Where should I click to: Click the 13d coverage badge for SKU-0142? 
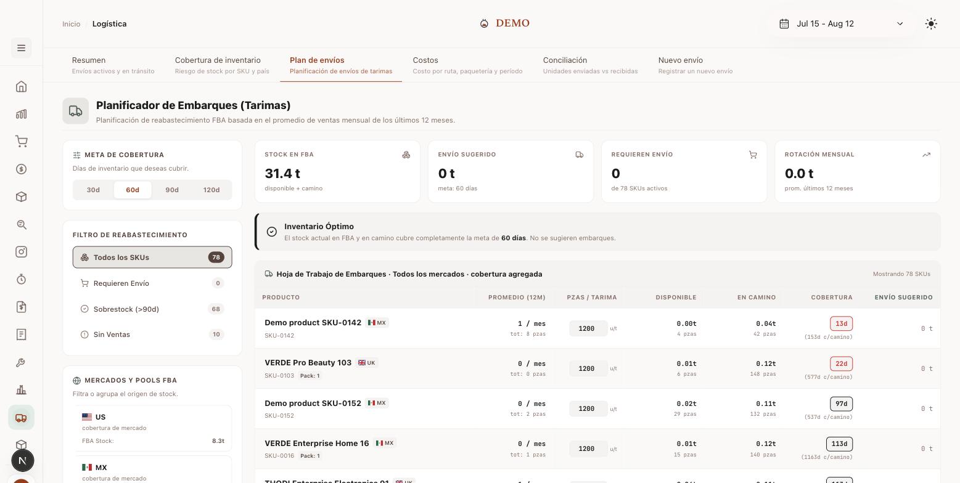click(x=841, y=324)
